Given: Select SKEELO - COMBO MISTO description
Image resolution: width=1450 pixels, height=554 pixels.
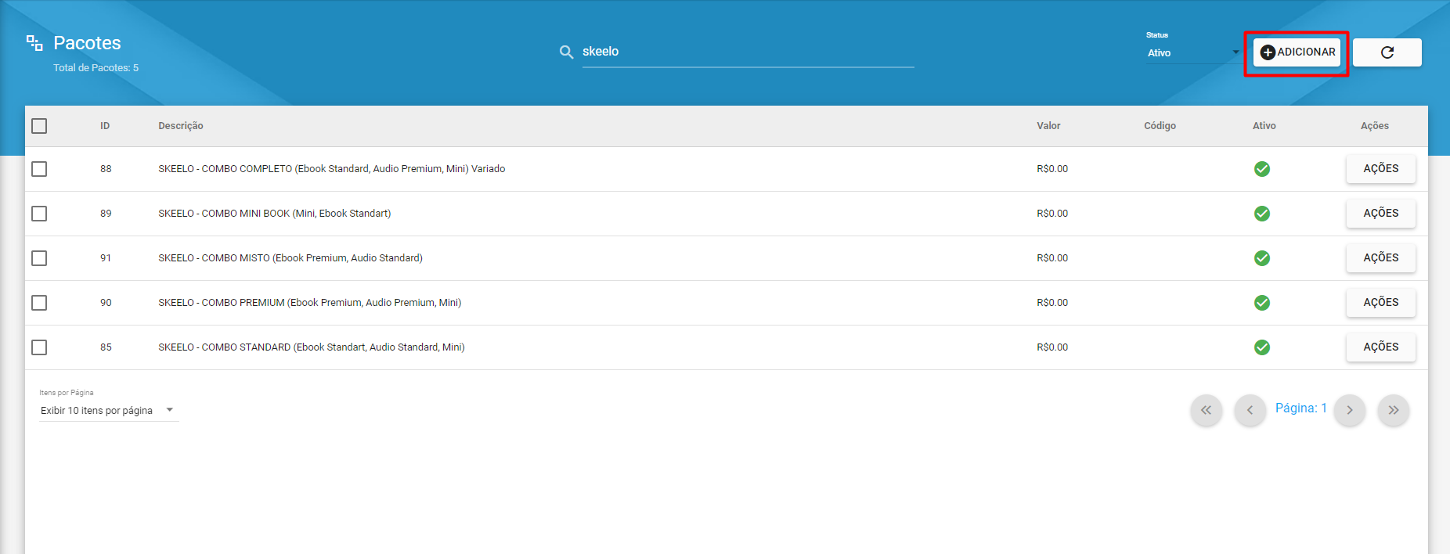Looking at the screenshot, I should tap(290, 258).
